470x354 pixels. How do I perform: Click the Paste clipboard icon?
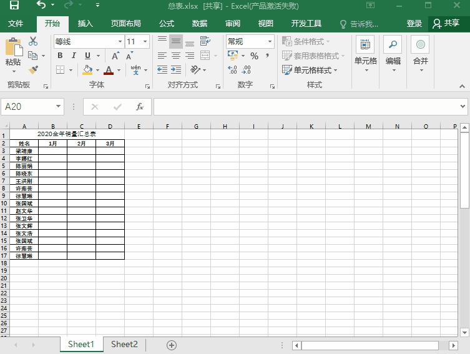click(13, 47)
